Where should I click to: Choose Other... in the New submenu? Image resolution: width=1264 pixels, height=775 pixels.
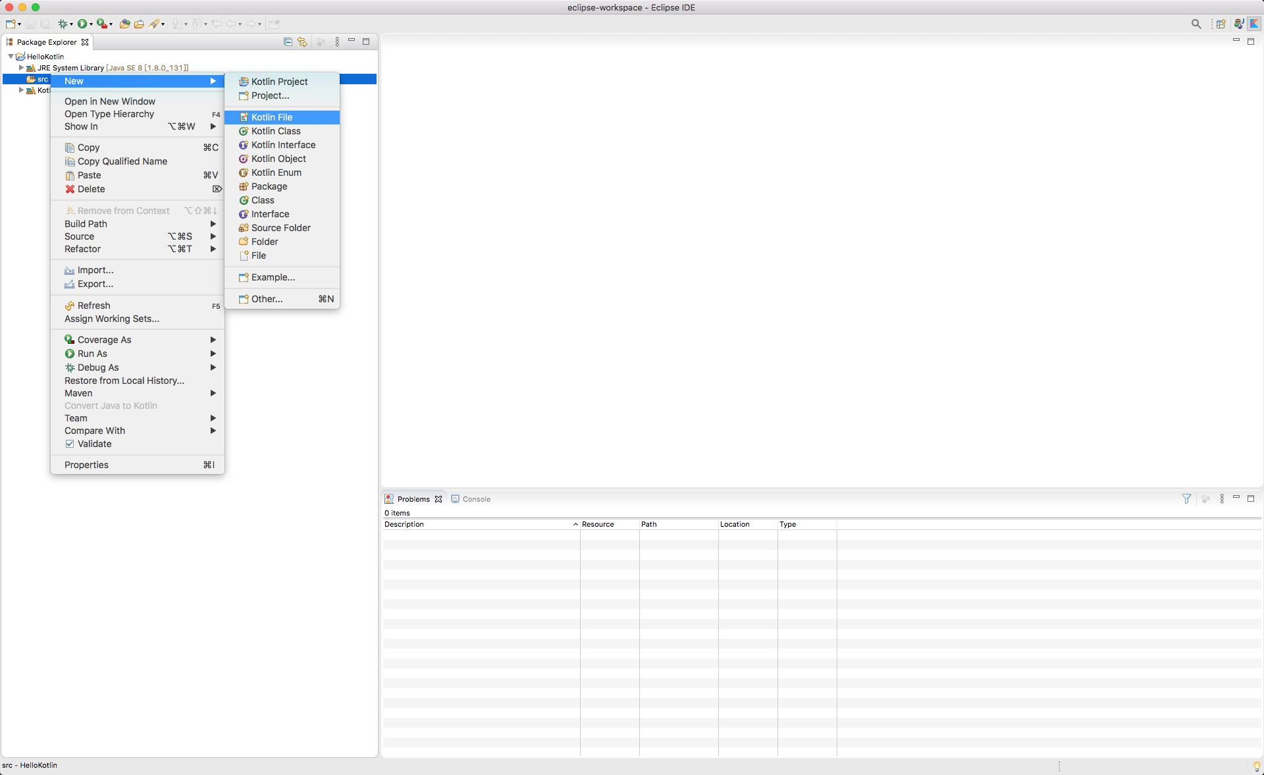(x=282, y=299)
